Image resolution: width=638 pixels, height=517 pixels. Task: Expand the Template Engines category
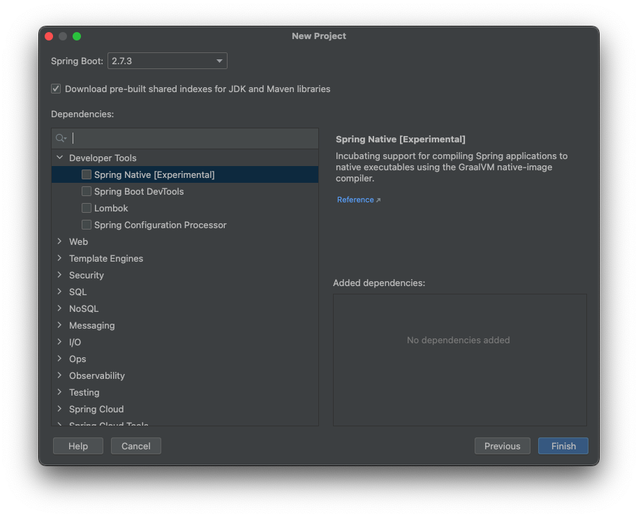coord(60,258)
